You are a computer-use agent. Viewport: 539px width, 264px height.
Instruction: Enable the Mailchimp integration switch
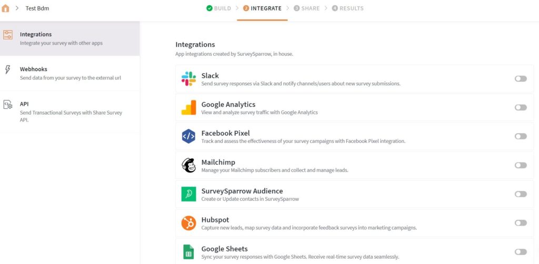click(x=521, y=165)
